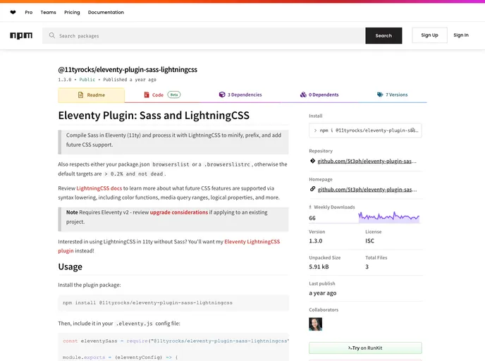The image size is (485, 361).
Task: Click the Total Files value 3
Action: click(x=367, y=267)
